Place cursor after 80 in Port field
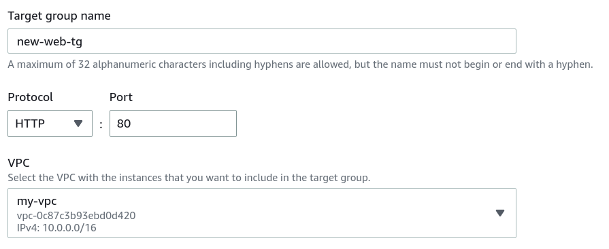 (131, 123)
